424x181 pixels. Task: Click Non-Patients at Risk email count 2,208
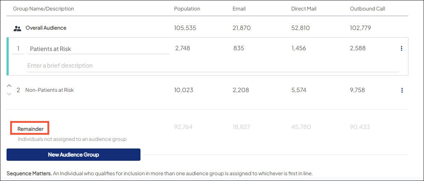(x=241, y=90)
